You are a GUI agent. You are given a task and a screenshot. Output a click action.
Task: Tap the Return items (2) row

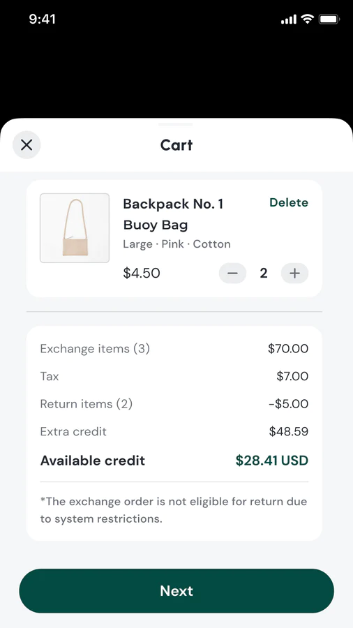[x=174, y=404]
